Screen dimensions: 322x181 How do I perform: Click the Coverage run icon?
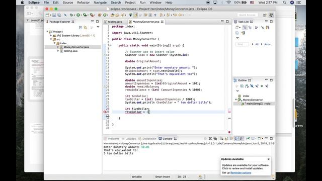(x=85, y=15)
